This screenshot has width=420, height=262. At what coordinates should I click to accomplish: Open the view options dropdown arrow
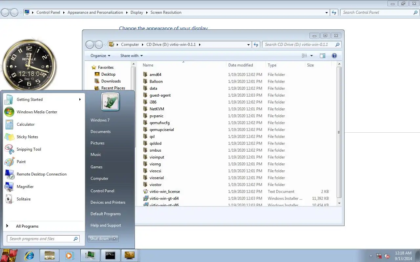311,56
